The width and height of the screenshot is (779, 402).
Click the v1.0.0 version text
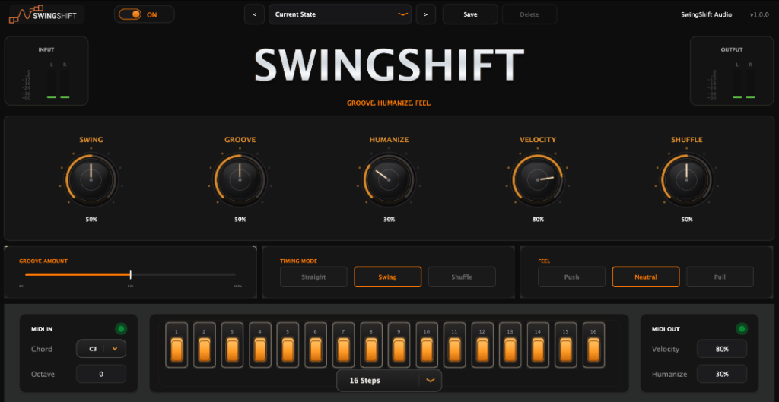pyautogui.click(x=759, y=15)
